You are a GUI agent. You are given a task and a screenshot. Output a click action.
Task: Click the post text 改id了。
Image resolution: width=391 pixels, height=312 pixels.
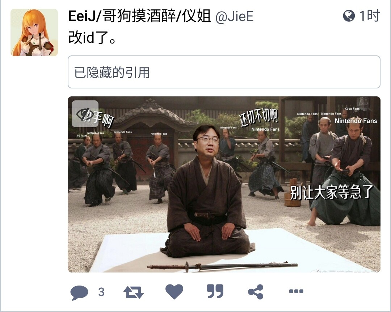point(92,38)
